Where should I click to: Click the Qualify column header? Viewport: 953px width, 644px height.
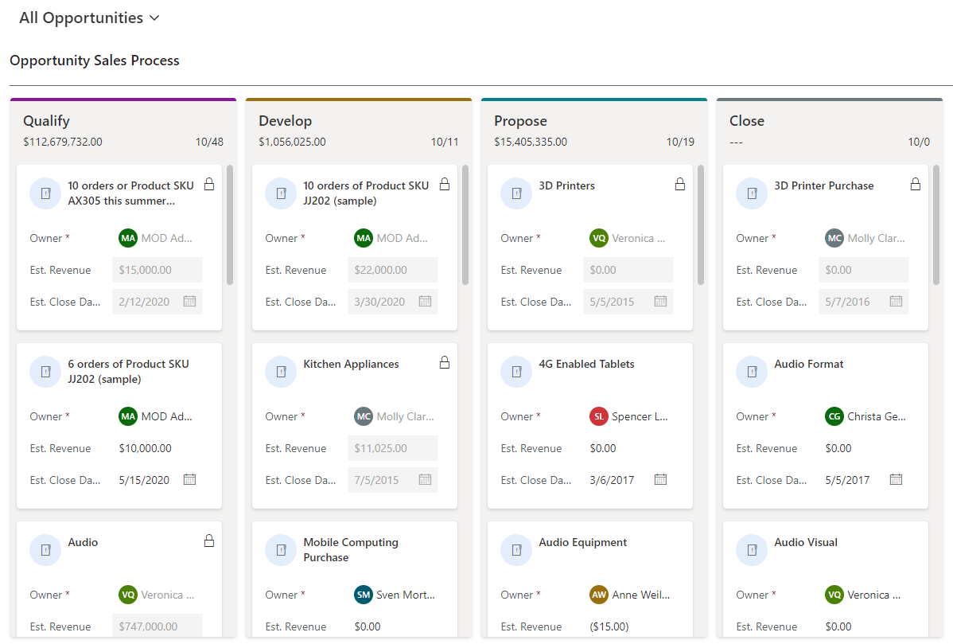pos(46,121)
